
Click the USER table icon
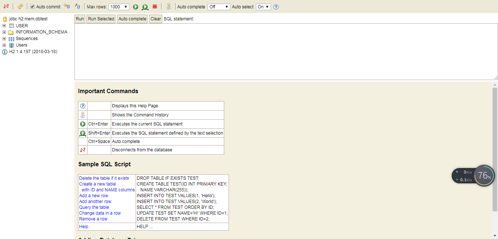tap(11, 26)
